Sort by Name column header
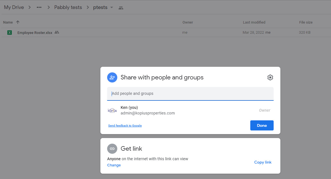 click(8, 22)
